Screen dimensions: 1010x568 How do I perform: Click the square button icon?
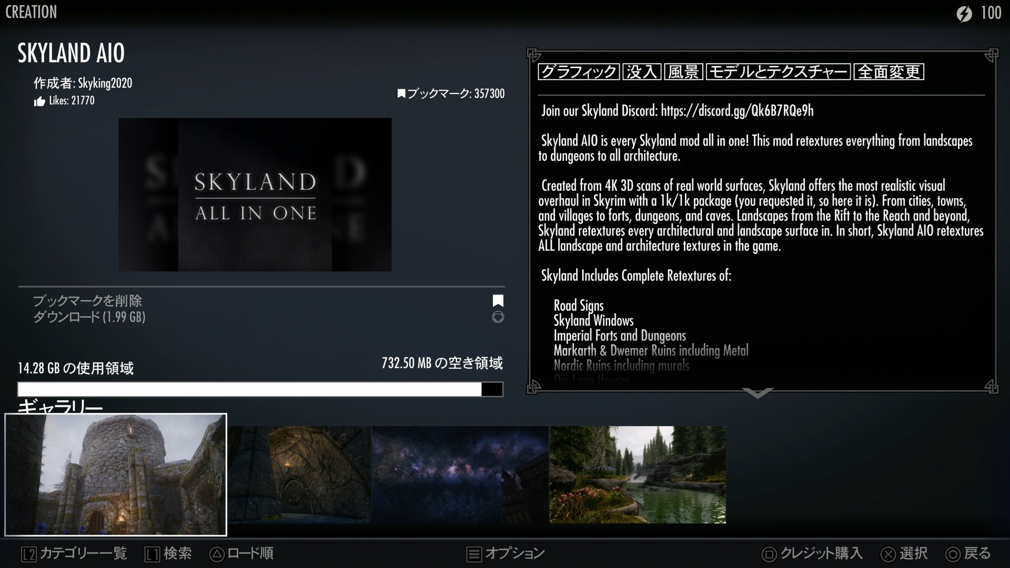769,554
